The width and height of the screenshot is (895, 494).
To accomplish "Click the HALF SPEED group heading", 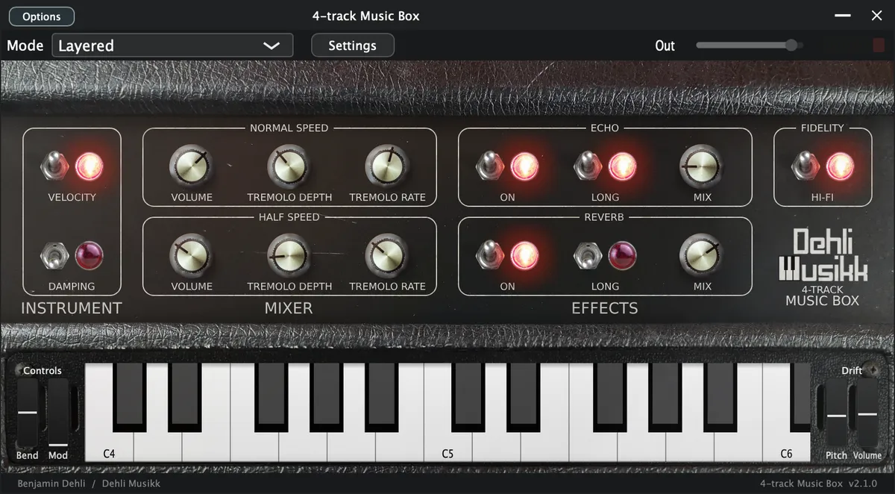I will [289, 217].
